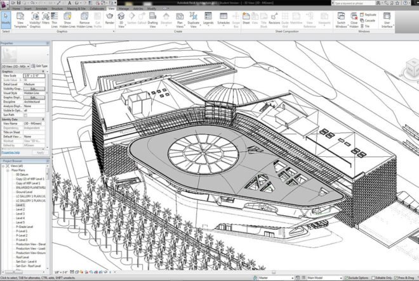The width and height of the screenshot is (419, 281).
Task: Collapse the Graphics section in Properties
Action: point(43,72)
